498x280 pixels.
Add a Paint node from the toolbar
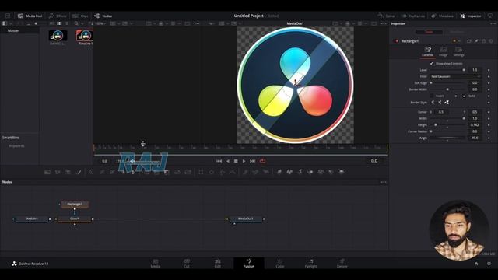[79, 172]
